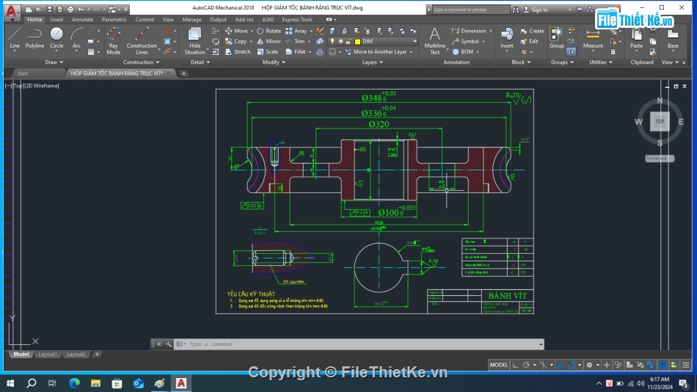This screenshot has height=392, width=697.
Task: Select the Rotate command
Action: pos(269,31)
